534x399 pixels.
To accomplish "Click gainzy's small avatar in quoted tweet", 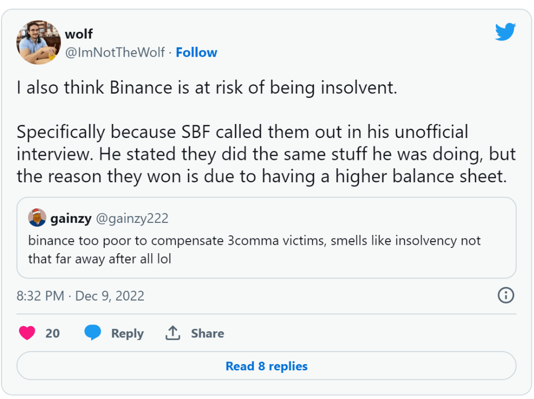I will tap(37, 218).
